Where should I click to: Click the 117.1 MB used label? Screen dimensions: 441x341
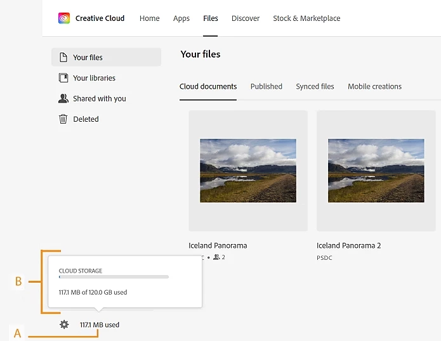tap(100, 325)
